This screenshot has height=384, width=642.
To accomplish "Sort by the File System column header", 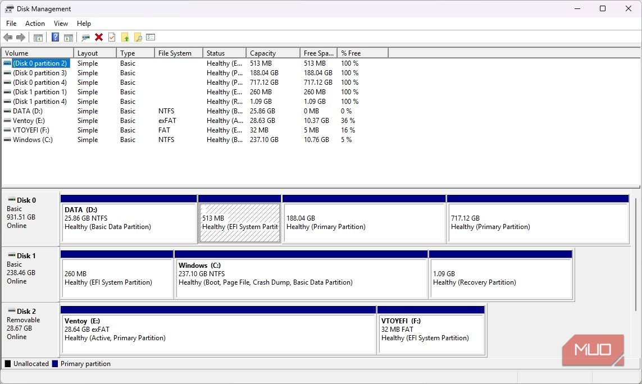I will pos(179,53).
